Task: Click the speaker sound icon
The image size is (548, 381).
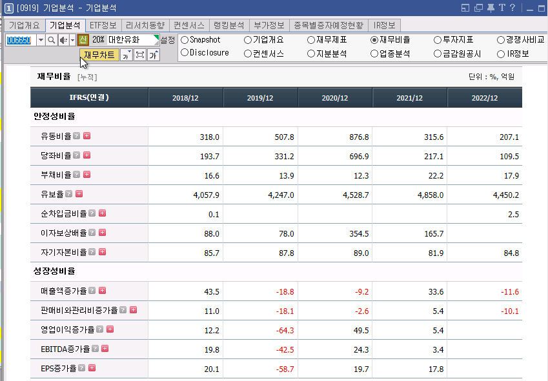Action: (x=63, y=40)
